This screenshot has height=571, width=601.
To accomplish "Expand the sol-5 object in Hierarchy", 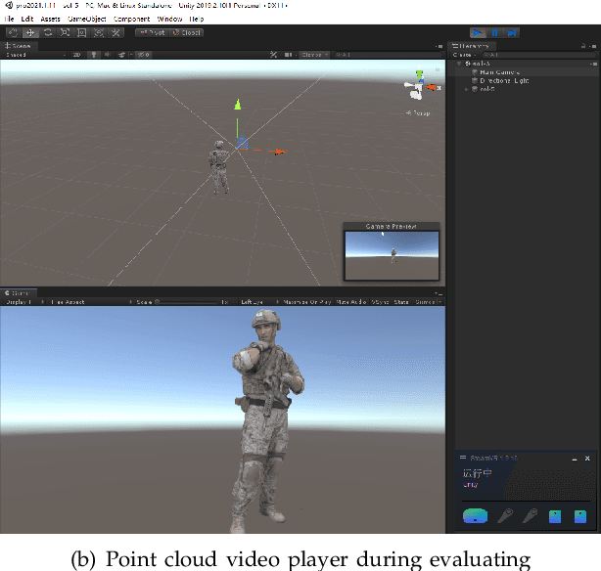I will pyautogui.click(x=467, y=90).
